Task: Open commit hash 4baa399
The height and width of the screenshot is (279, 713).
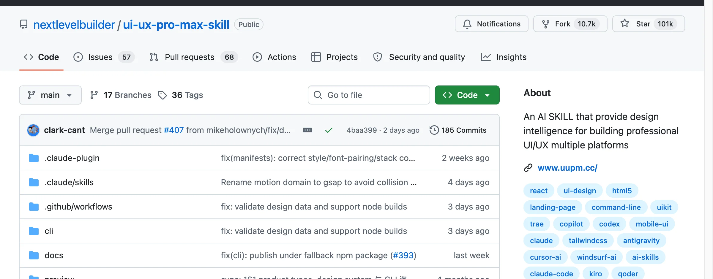Action: pyautogui.click(x=362, y=130)
